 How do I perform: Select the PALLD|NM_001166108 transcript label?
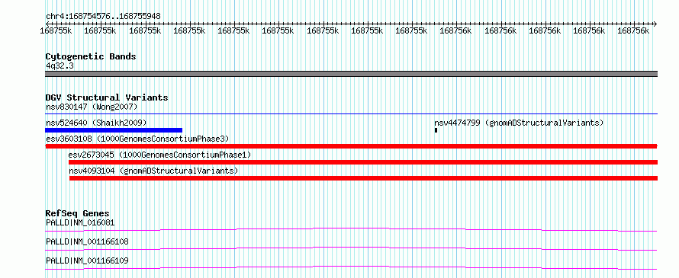(87, 241)
